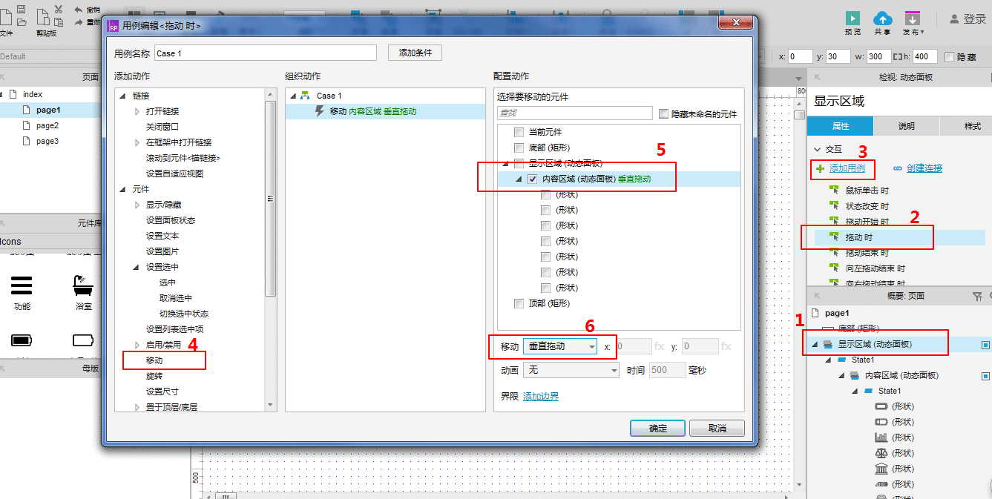Toggle the 隐藏 checkbox in the top toolbar
992x499 pixels.
[949, 56]
